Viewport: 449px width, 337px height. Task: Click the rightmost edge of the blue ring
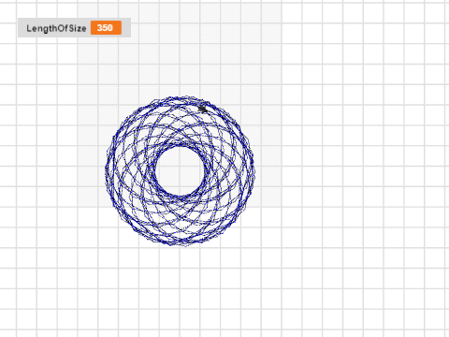[x=253, y=171]
